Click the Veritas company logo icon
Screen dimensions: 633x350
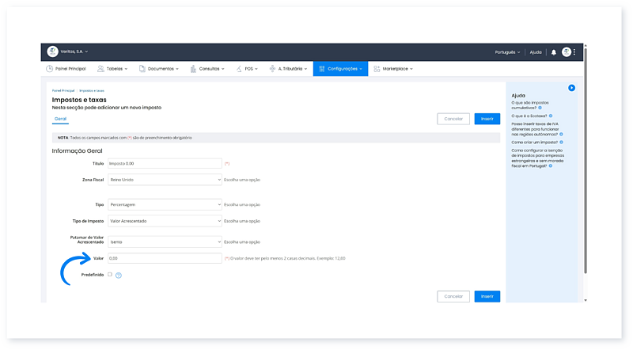click(x=53, y=51)
